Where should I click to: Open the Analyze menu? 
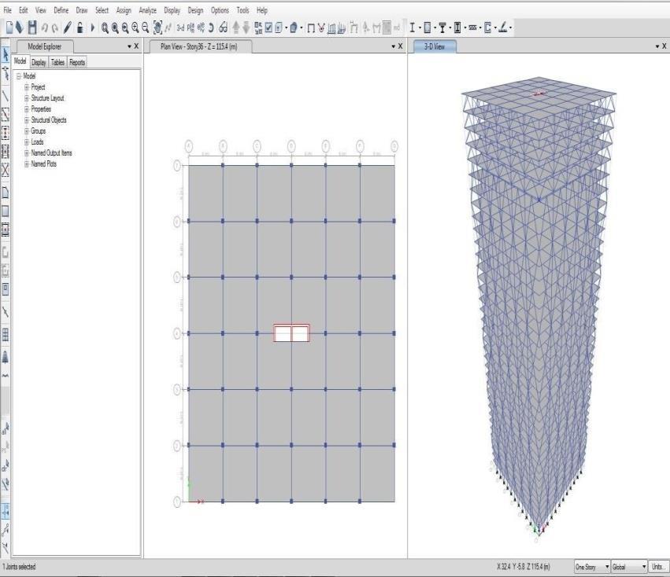pos(147,9)
